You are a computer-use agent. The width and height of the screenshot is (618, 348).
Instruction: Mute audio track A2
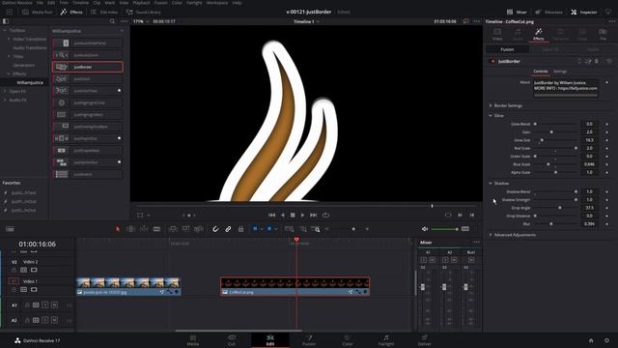coord(54,320)
